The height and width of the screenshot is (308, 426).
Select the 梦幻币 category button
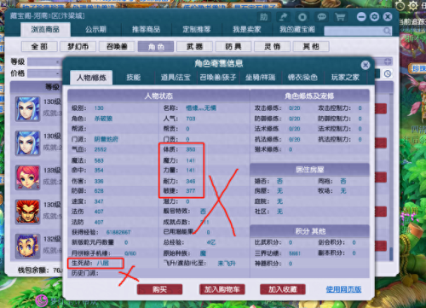pyautogui.click(x=78, y=46)
